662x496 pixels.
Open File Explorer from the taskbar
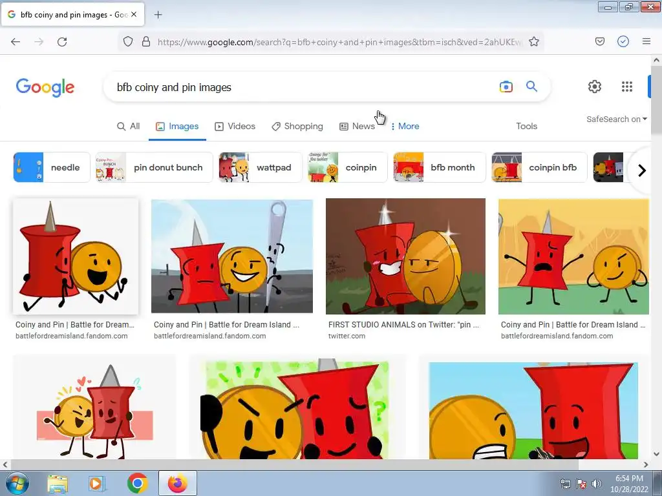pos(58,483)
